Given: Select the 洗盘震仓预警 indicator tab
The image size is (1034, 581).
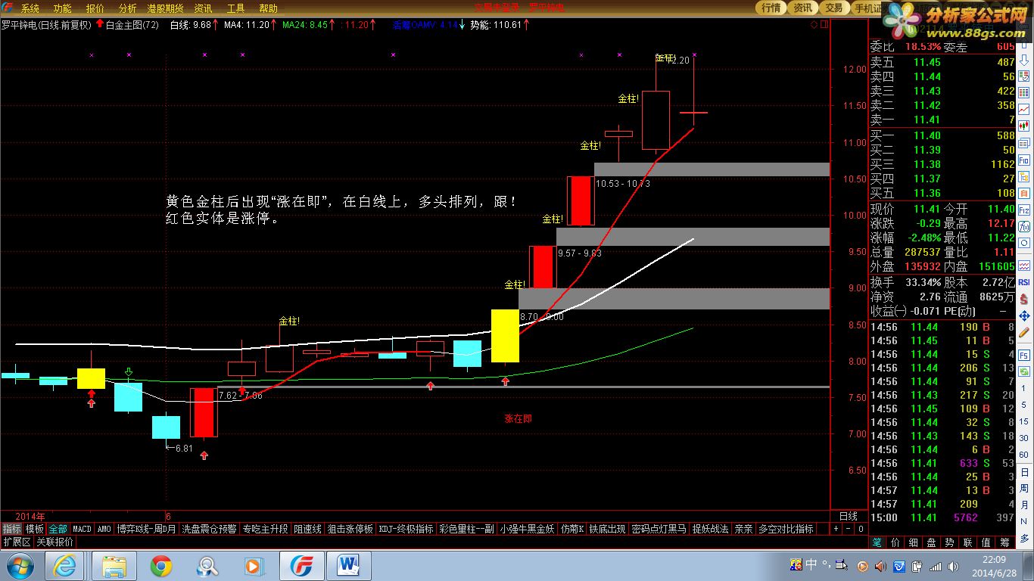Looking at the screenshot, I should pyautogui.click(x=209, y=530).
